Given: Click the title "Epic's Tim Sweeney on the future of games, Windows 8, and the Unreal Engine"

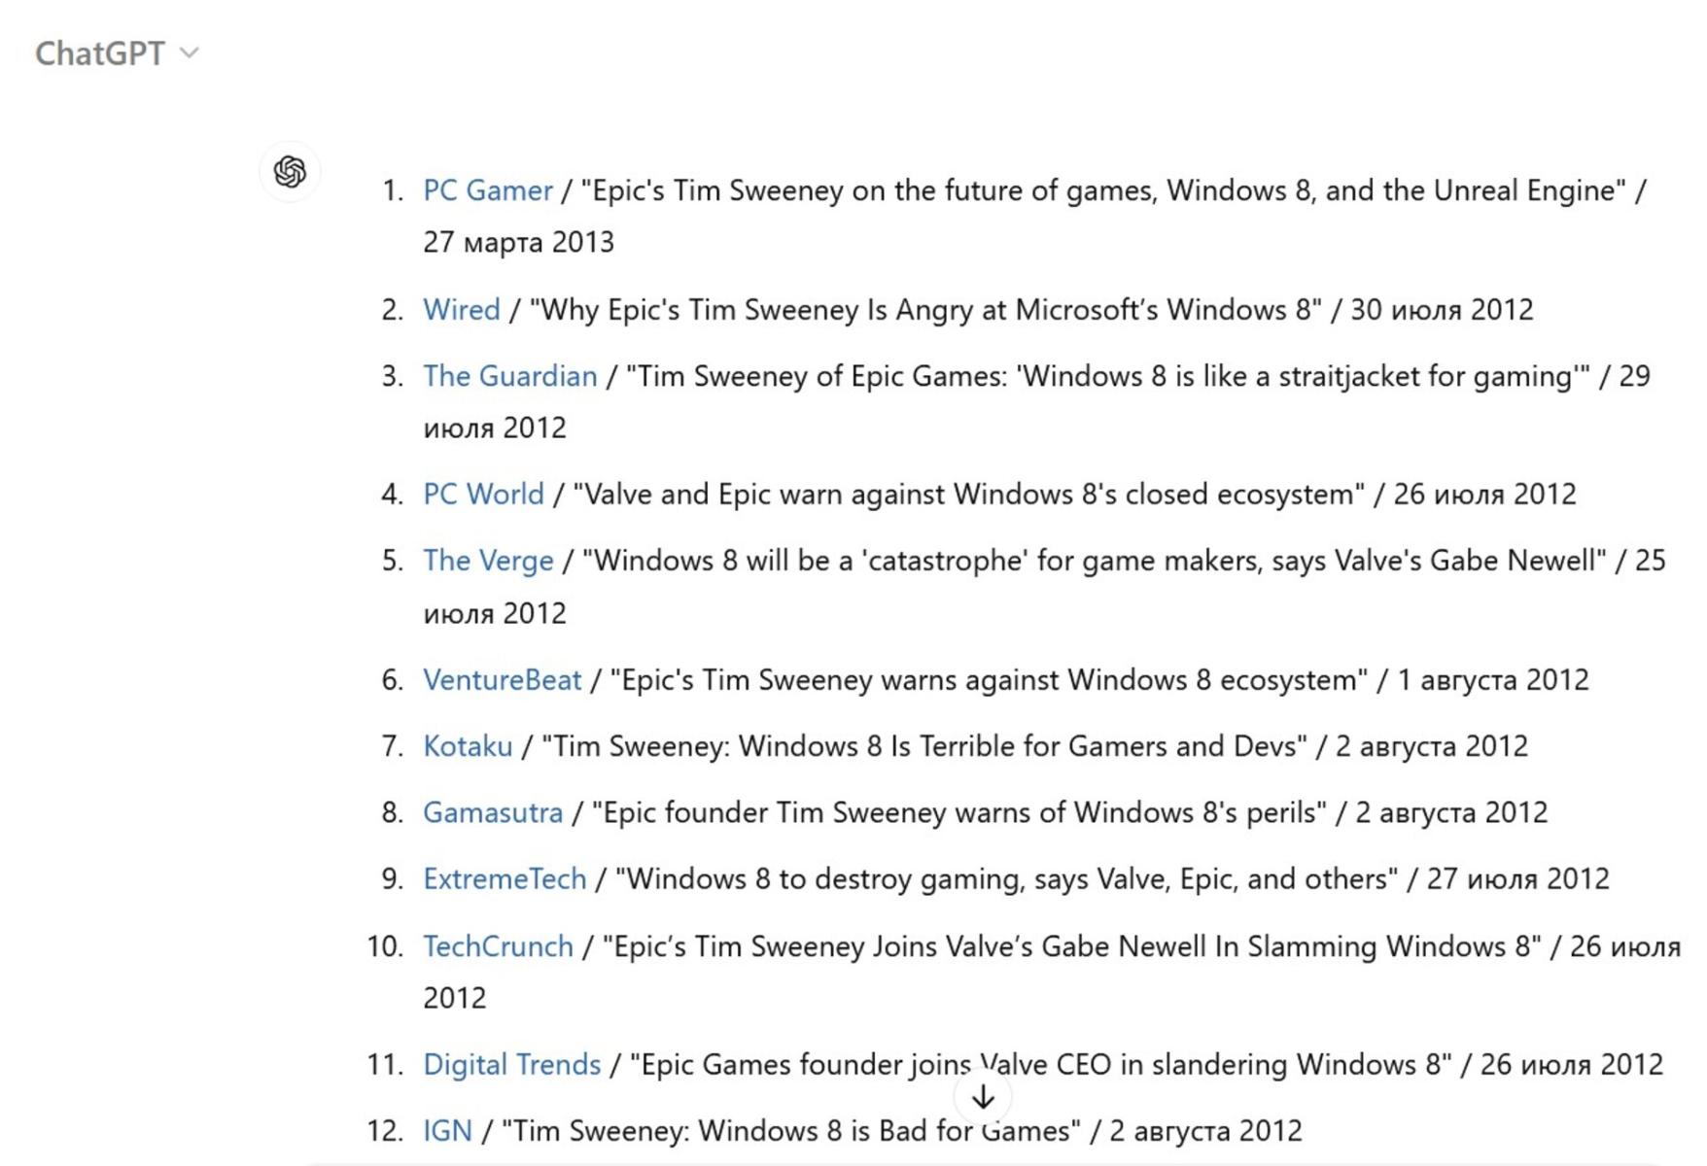Looking at the screenshot, I should point(1103,190).
